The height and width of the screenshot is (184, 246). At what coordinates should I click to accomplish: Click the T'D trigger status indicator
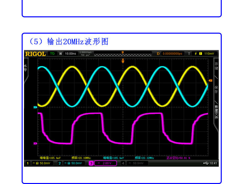pyautogui.click(x=52, y=54)
